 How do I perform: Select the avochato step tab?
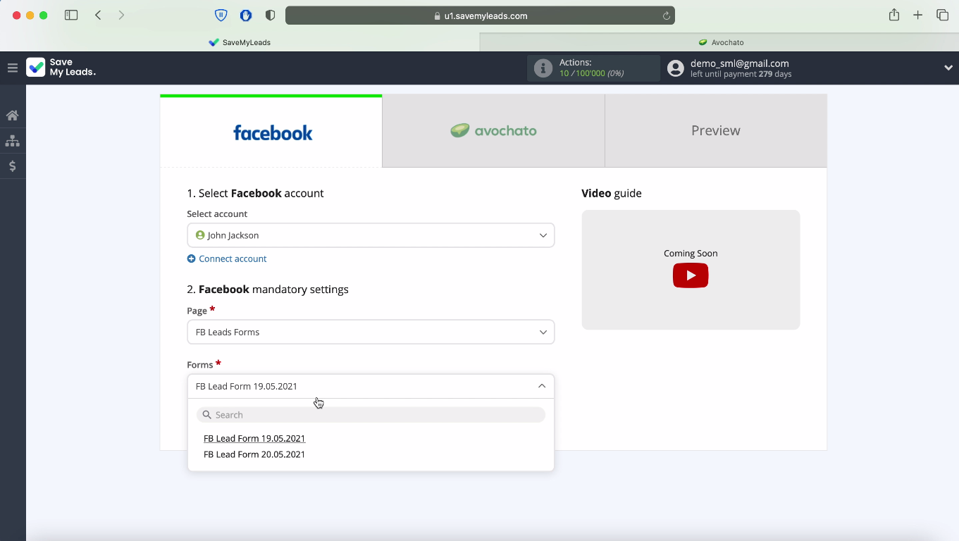pyautogui.click(x=493, y=131)
